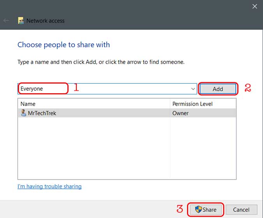Click the red number 2 annotation

(x=248, y=88)
